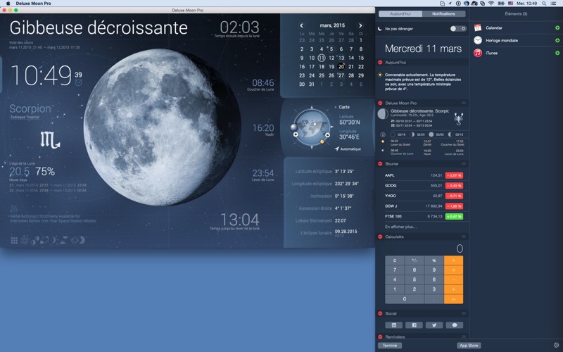Select the crescent with stars icon
Image resolution: width=563 pixels, height=352 pixels.
click(x=55, y=240)
